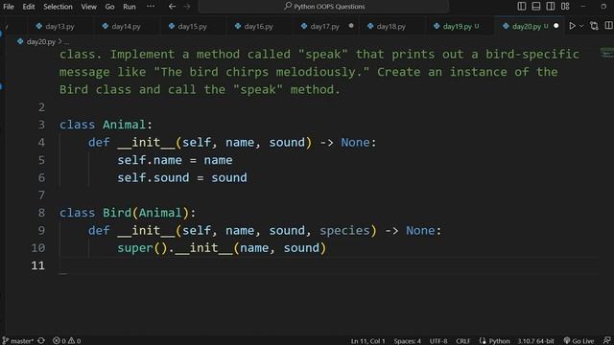
Task: Toggle the primary side bar layout icon
Action: (522, 7)
